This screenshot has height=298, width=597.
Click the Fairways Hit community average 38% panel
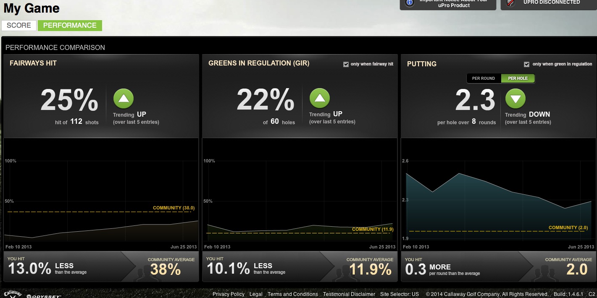[x=166, y=267]
